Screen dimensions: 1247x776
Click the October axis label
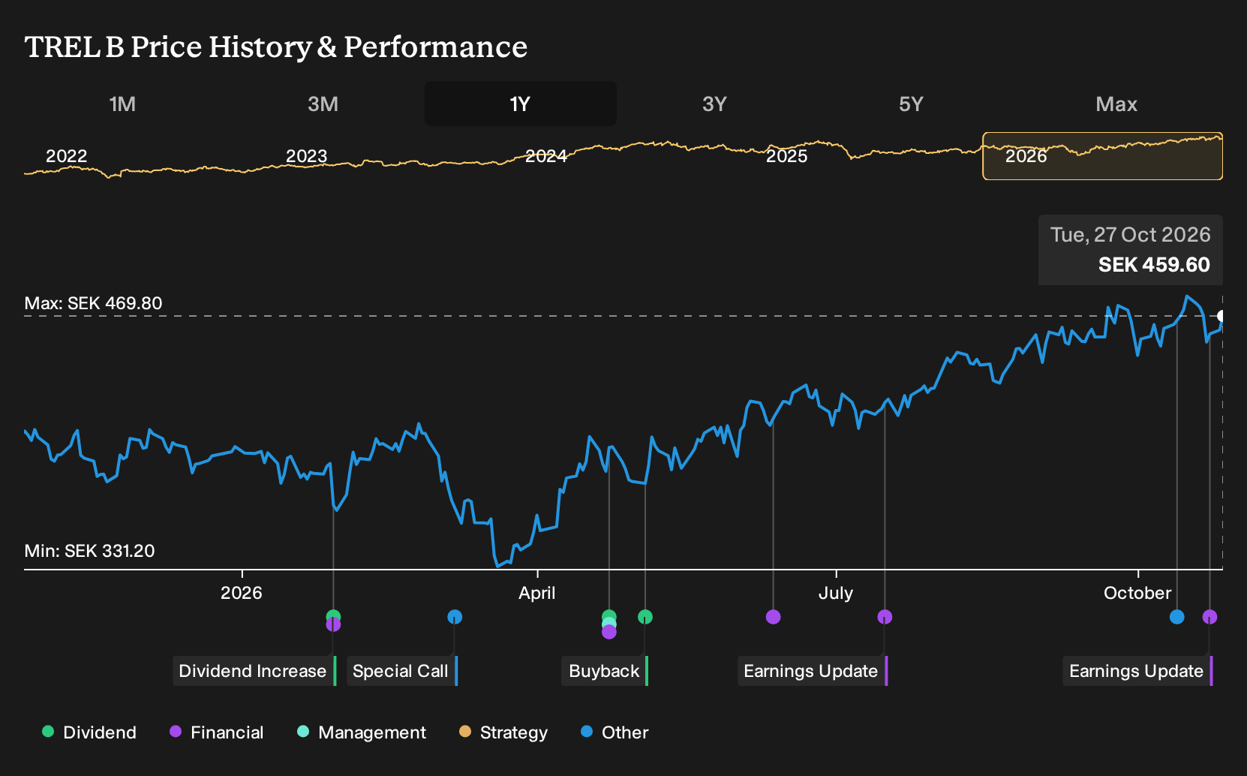click(1137, 593)
